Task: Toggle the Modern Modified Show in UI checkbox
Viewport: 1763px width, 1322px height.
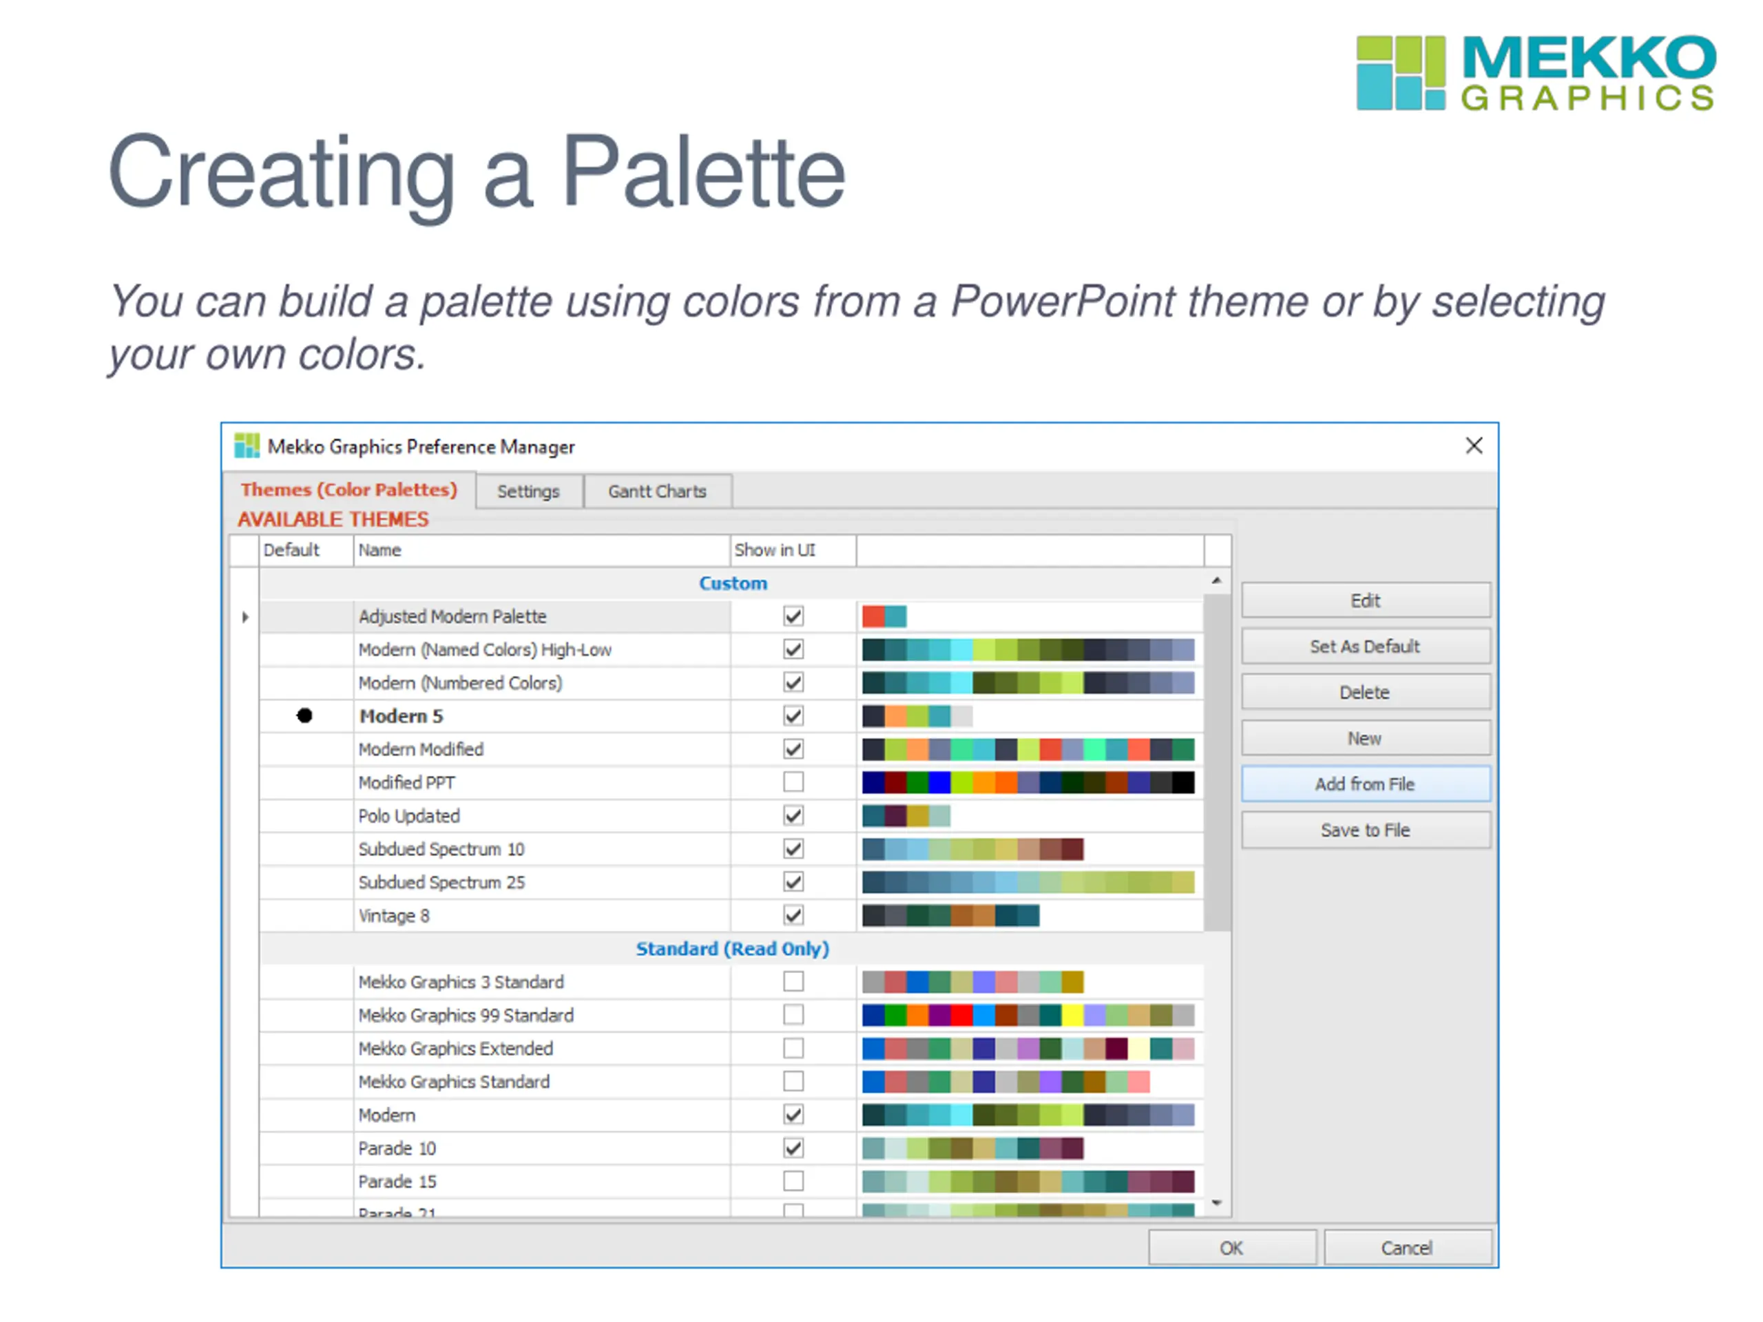Action: coord(793,749)
